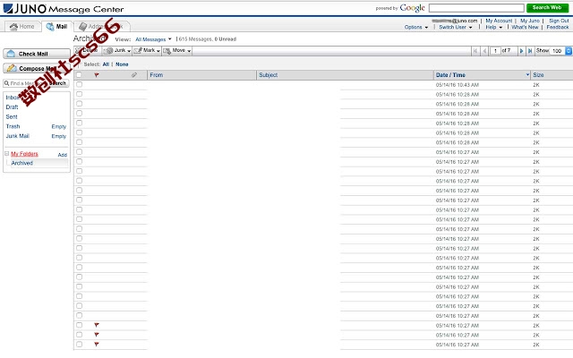Click the Google logo
The height and width of the screenshot is (358, 573).
coord(412,8)
